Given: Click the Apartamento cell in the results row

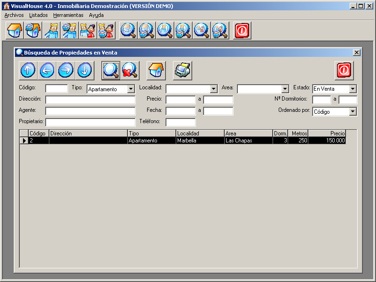Looking at the screenshot, I should pyautogui.click(x=152, y=141).
